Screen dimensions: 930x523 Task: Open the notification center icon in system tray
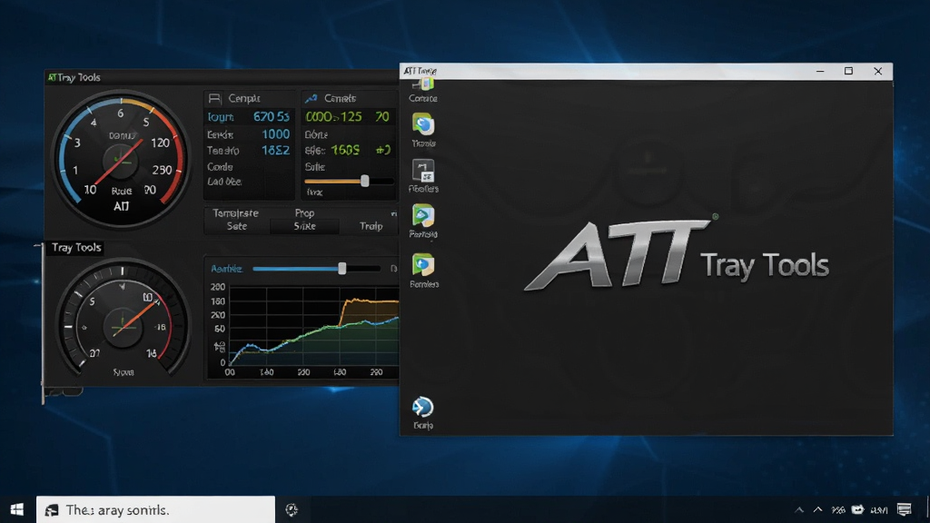pyautogui.click(x=904, y=509)
